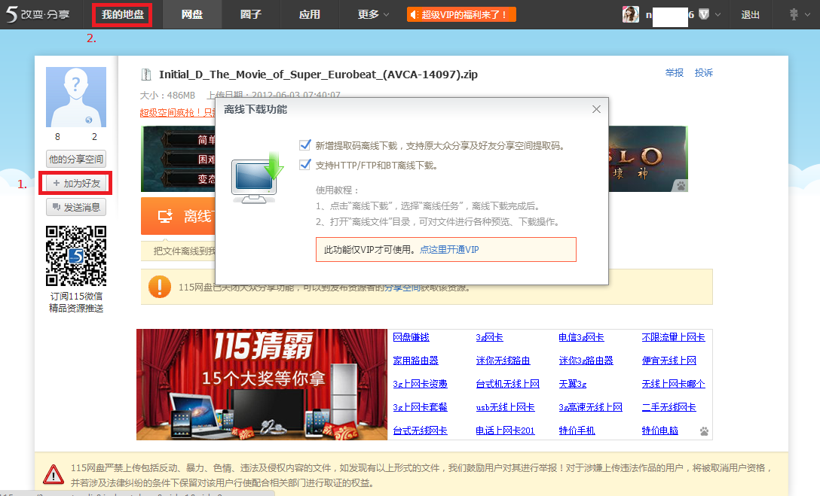
Task: Click the red triangle warning icon
Action: (54, 474)
